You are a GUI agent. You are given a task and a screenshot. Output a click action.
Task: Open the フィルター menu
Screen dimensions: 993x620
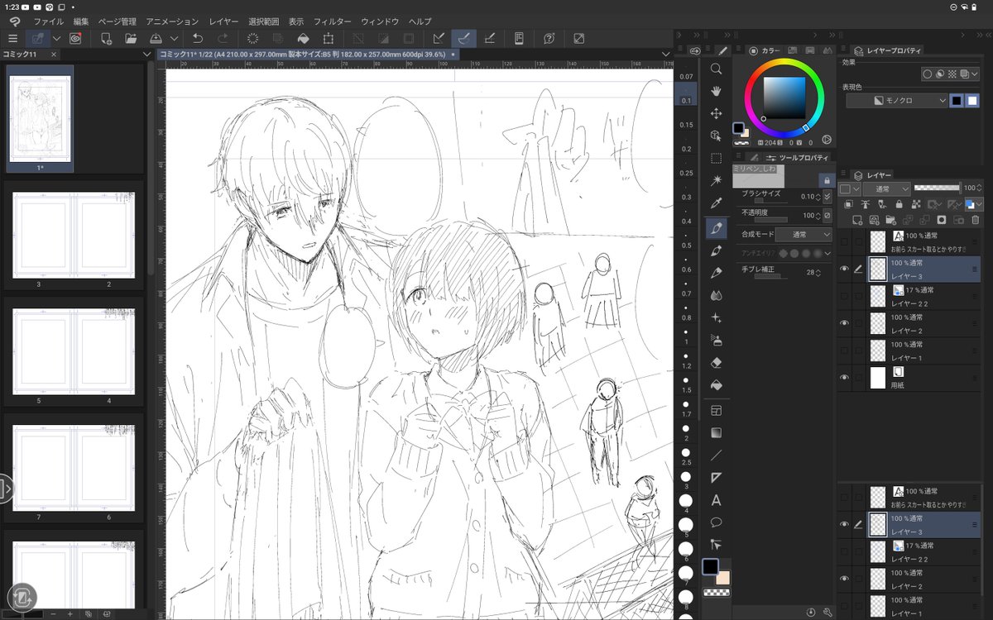pos(332,21)
